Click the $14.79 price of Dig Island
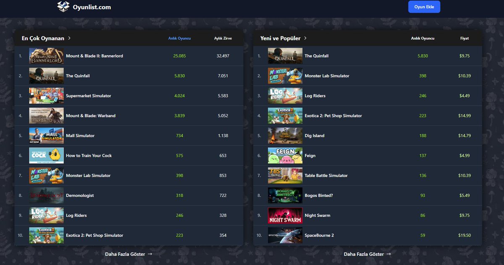 465,136
